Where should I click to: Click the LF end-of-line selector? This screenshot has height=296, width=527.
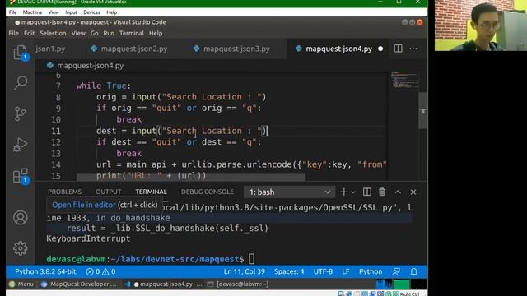(346, 271)
